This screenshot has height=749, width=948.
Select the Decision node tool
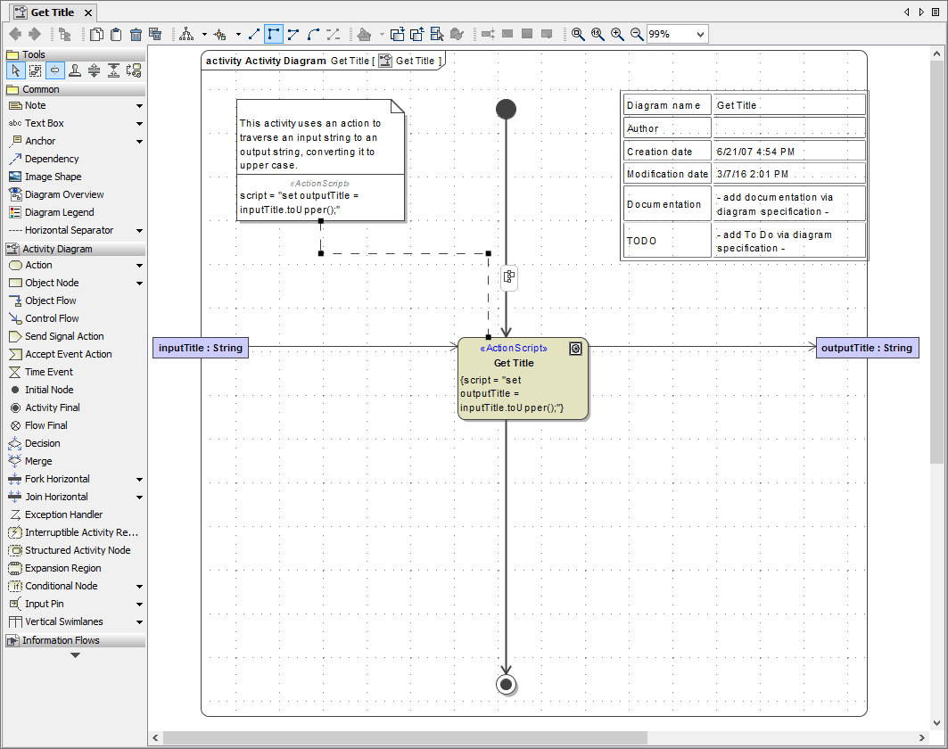coord(42,443)
